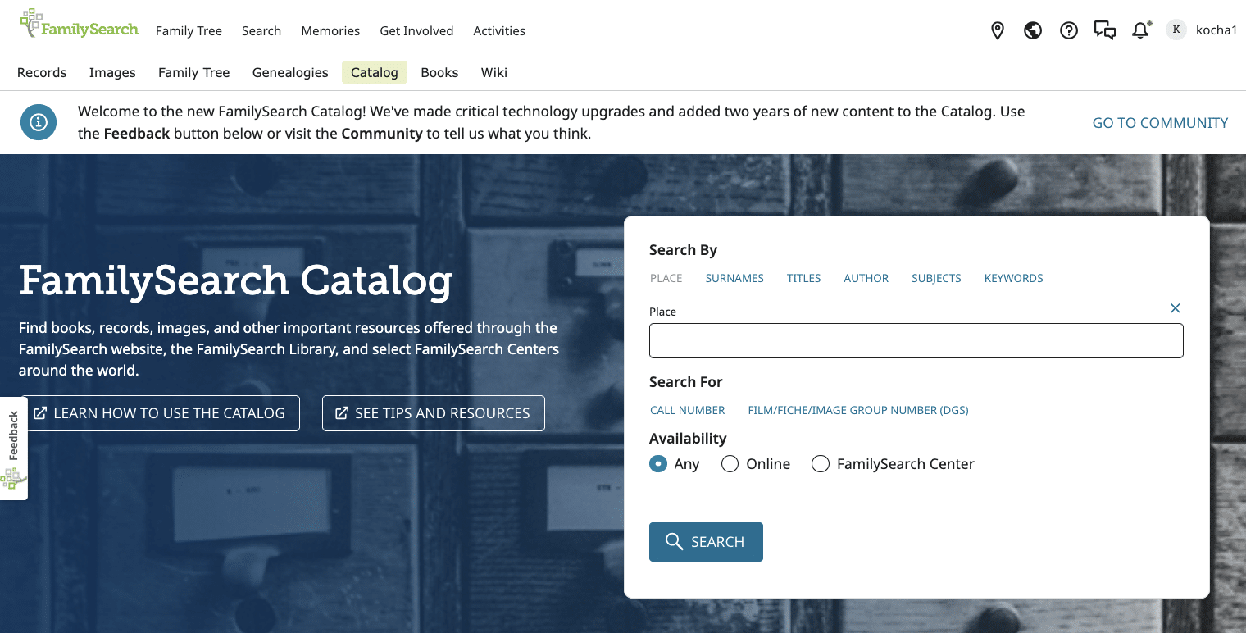Image resolution: width=1246 pixels, height=633 pixels.
Task: Search by SURNAMES option
Action: pos(734,278)
